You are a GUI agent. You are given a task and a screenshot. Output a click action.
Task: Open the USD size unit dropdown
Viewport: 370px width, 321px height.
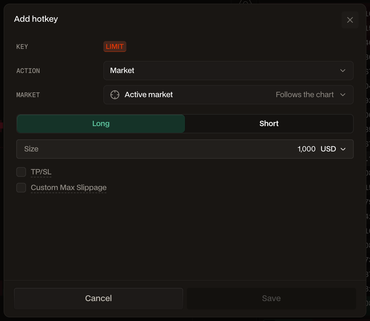333,149
